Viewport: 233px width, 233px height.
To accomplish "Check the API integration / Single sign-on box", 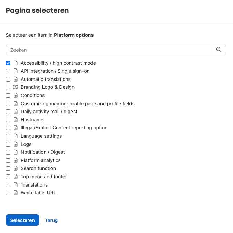I will [8, 71].
